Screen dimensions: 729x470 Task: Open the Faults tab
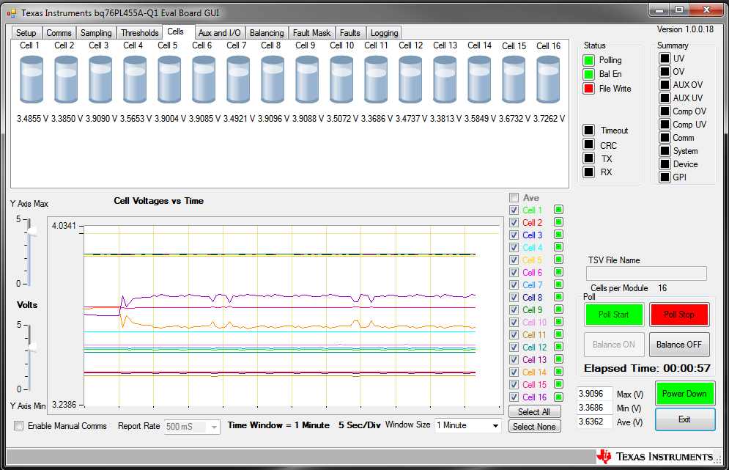[349, 32]
